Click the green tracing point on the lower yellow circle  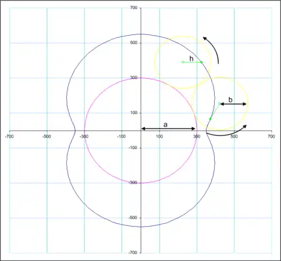pyautogui.click(x=210, y=119)
